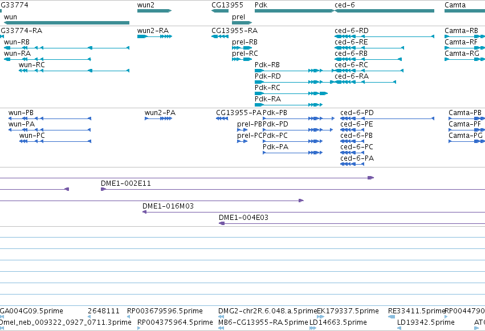The width and height of the screenshot is (485, 331).
Task: Click the DME1-004E03 BAC clone label
Action: tap(243, 218)
